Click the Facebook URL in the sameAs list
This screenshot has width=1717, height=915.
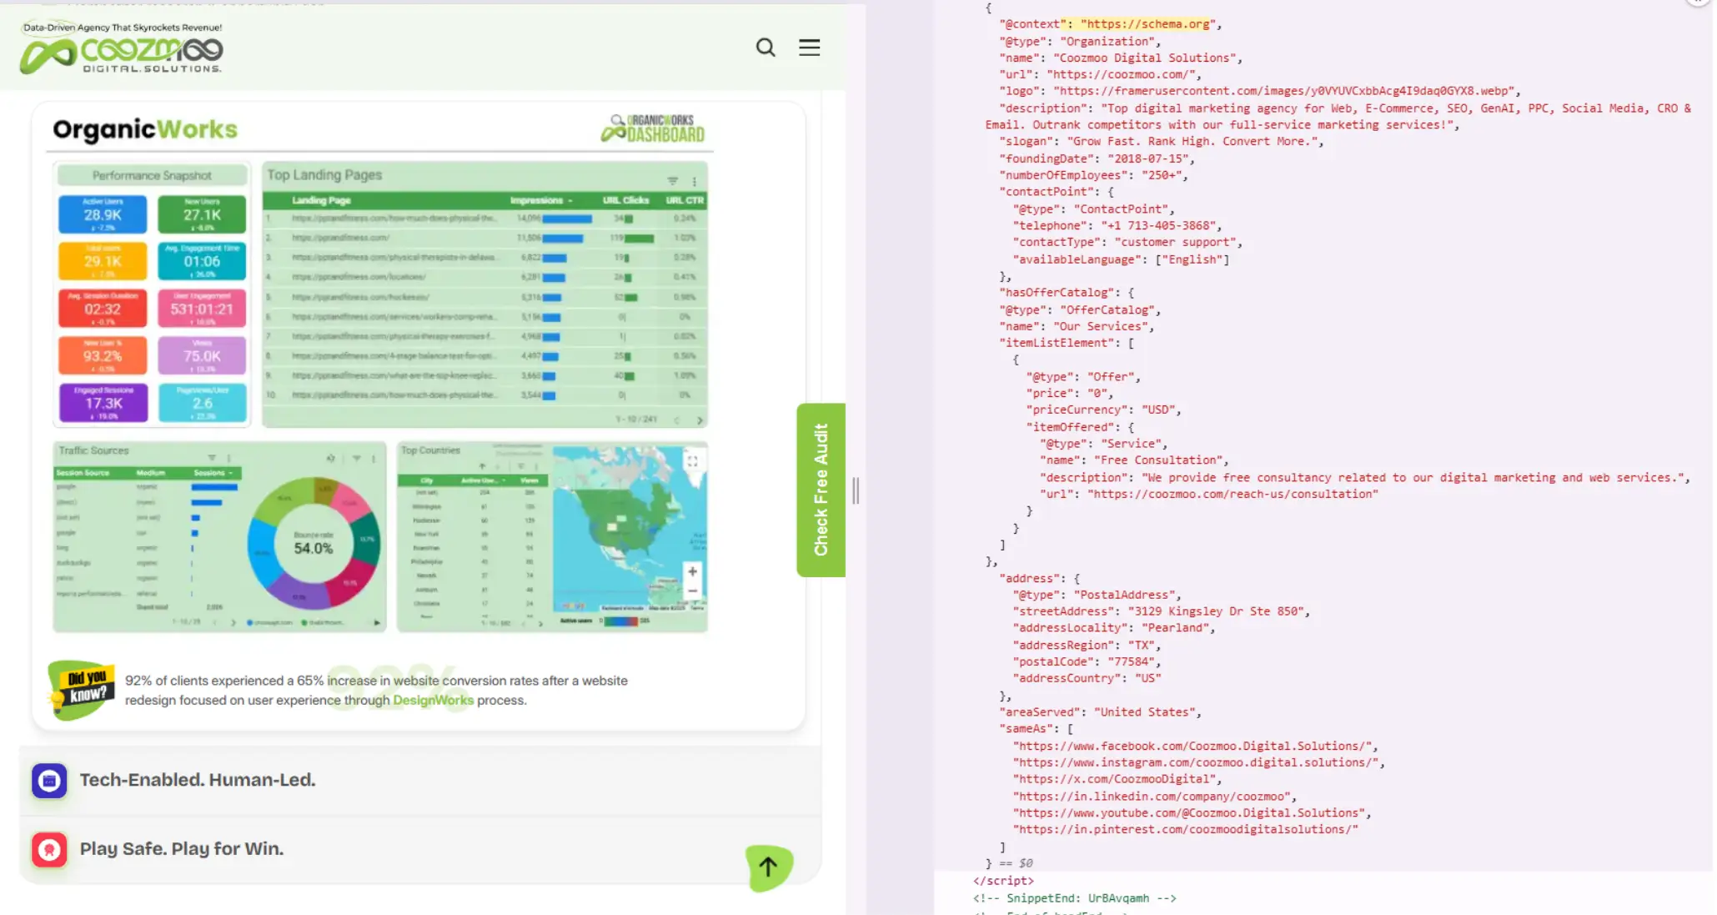(x=1192, y=746)
